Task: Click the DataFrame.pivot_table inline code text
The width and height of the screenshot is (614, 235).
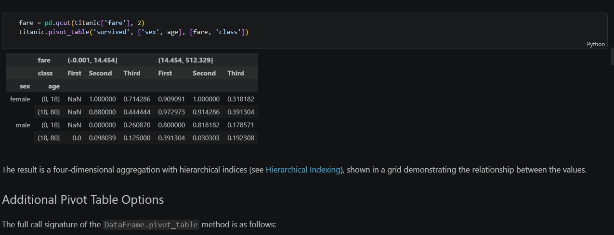Action: coord(151,224)
